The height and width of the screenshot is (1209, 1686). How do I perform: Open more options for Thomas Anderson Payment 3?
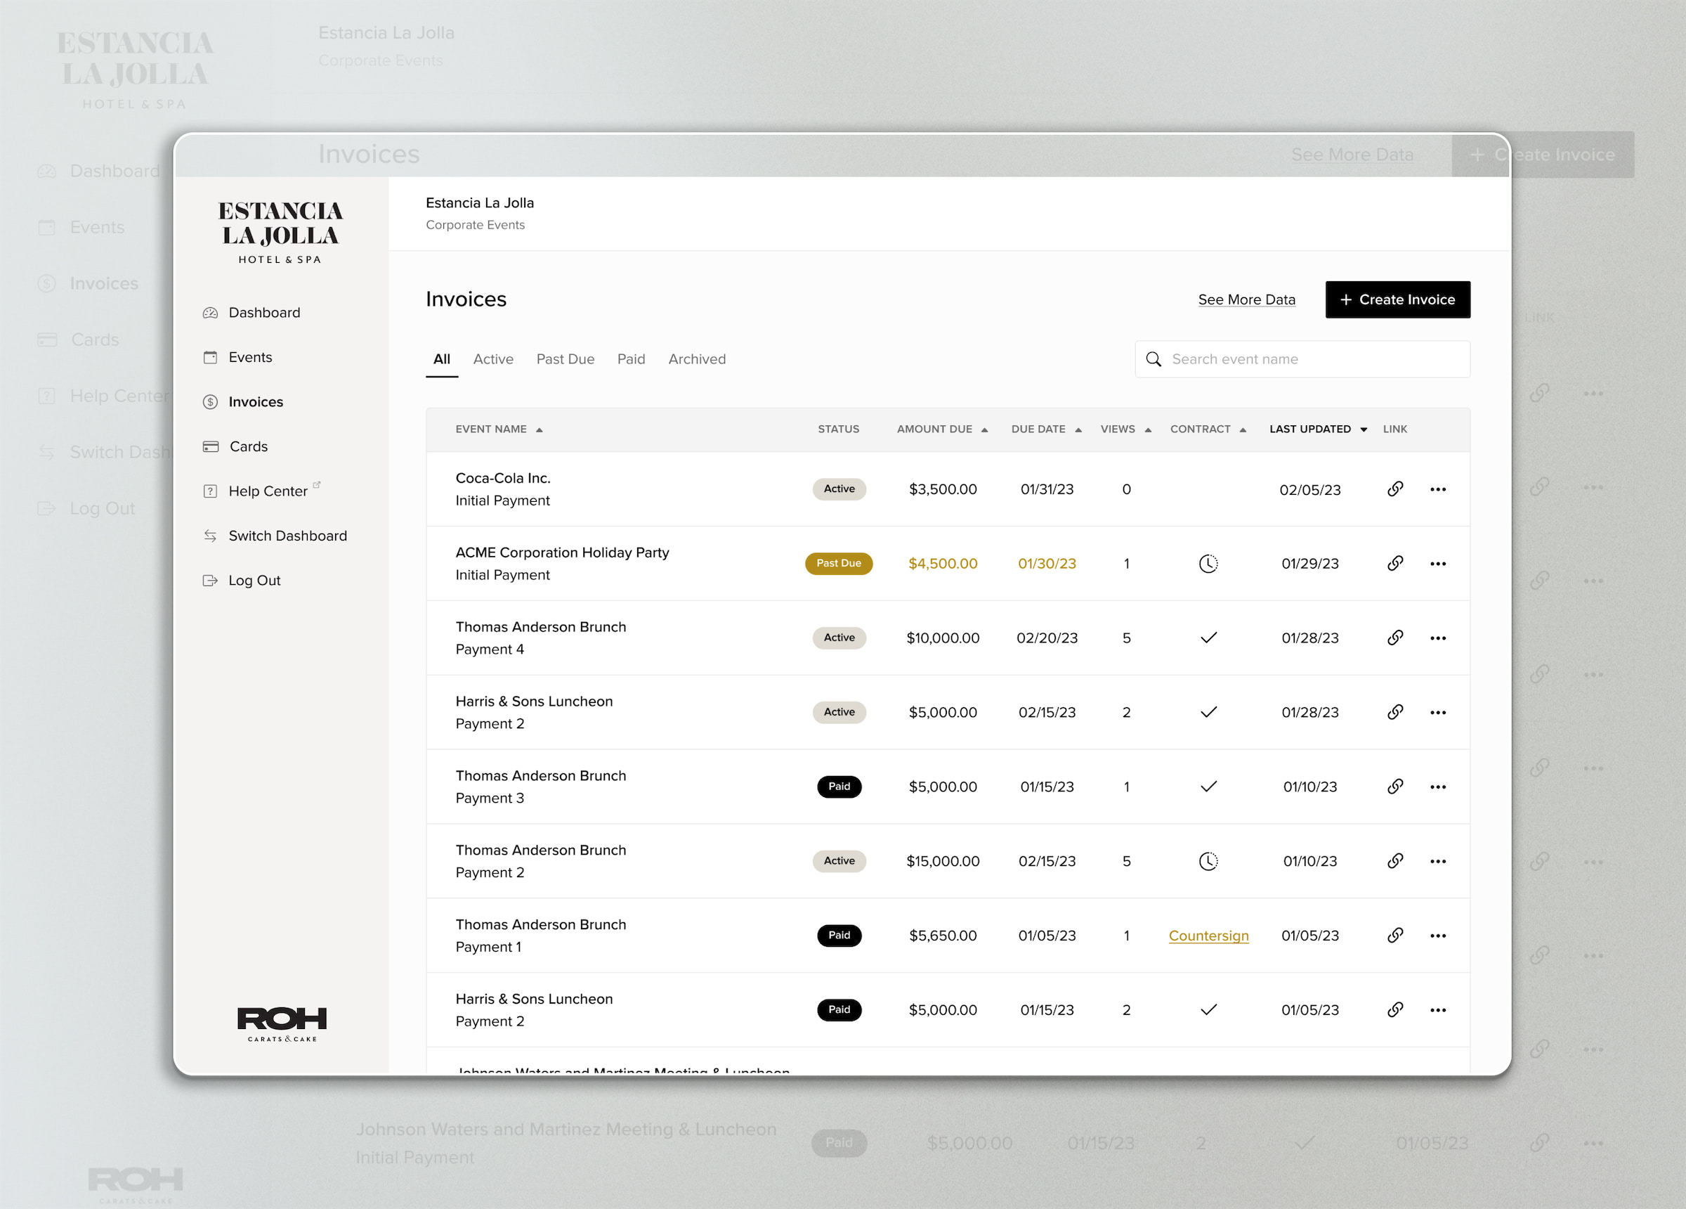click(1438, 787)
